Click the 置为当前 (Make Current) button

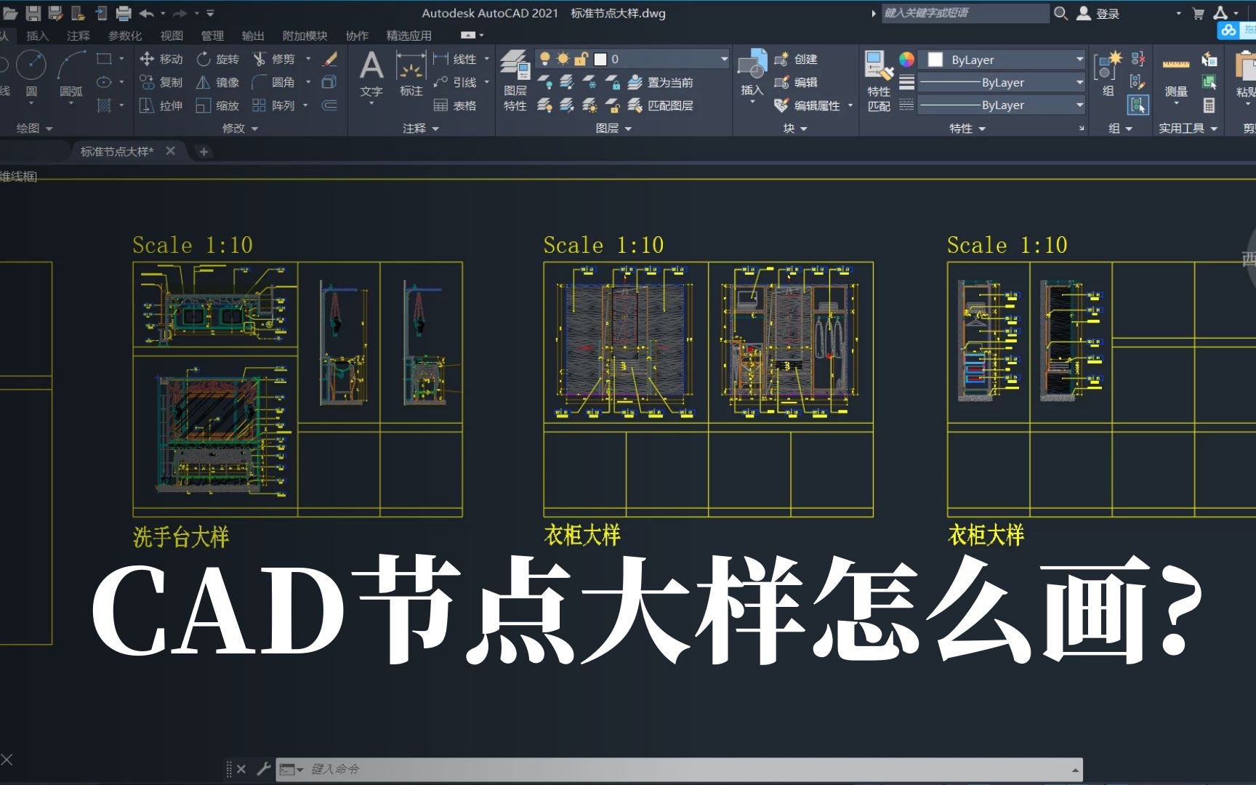pos(669,83)
